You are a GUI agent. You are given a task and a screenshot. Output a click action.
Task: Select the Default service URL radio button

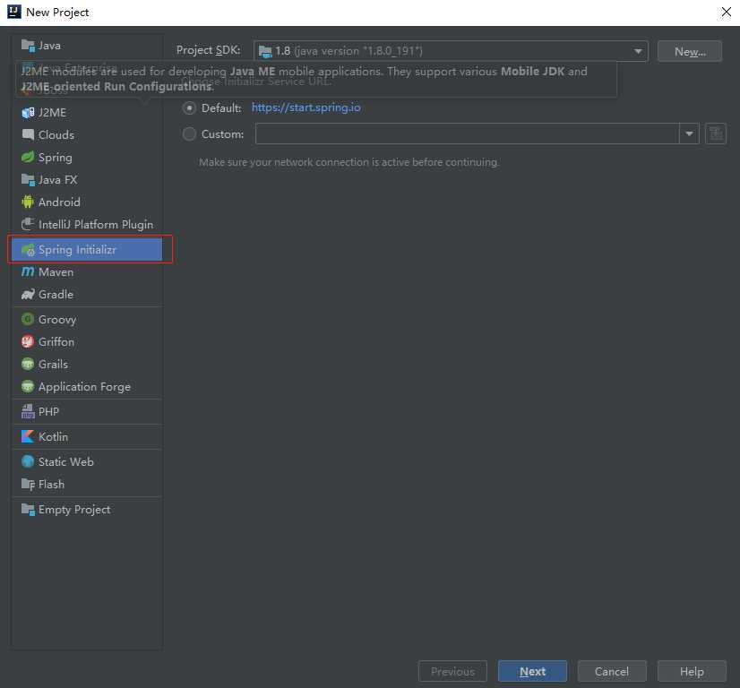[189, 108]
